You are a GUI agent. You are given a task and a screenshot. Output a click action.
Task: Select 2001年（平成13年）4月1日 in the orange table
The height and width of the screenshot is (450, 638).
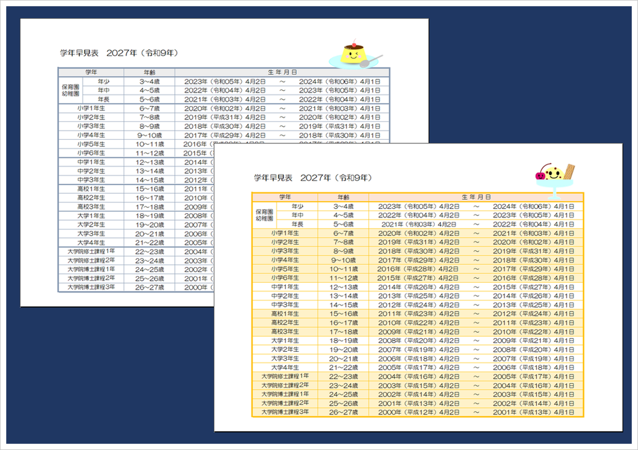tap(534, 412)
